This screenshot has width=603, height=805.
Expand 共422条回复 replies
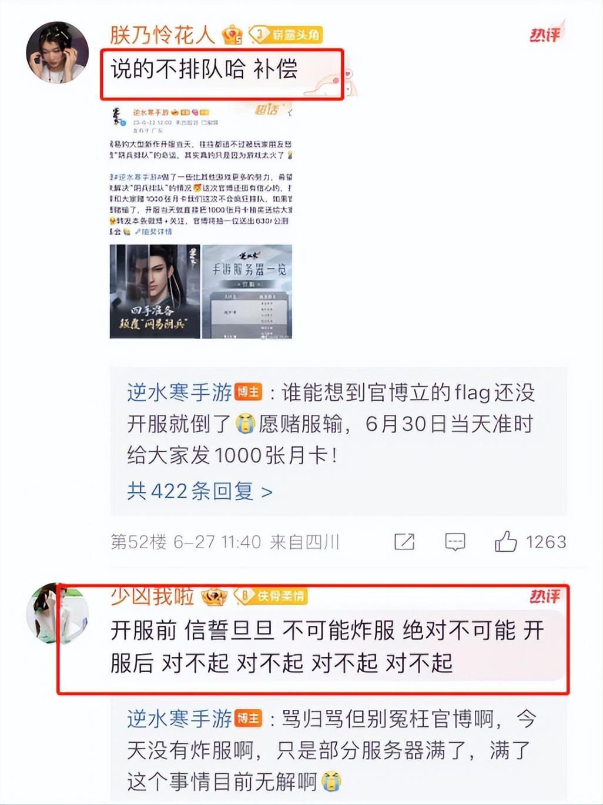click(x=200, y=491)
